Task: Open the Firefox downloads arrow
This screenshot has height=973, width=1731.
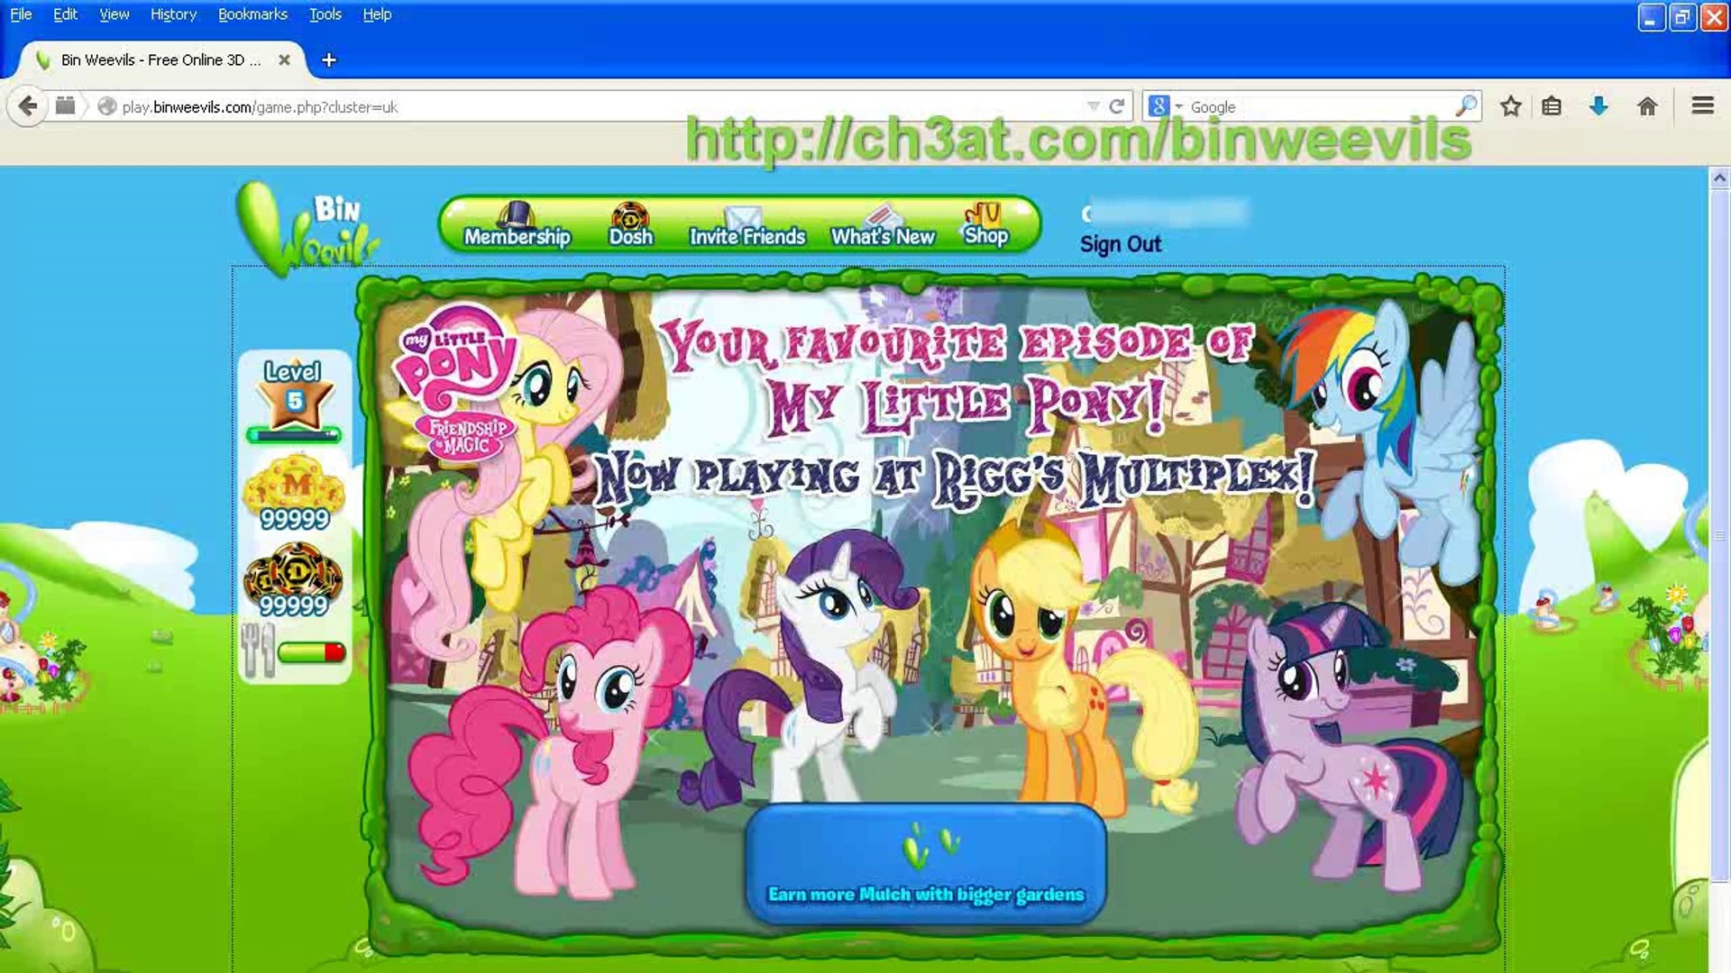Action: [x=1598, y=106]
